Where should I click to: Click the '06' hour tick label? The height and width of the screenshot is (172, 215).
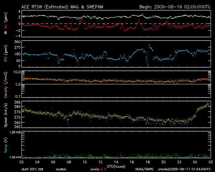coord(53,162)
